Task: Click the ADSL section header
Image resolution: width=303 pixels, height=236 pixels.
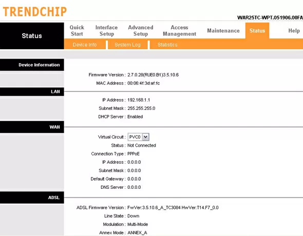Action: (x=32, y=198)
